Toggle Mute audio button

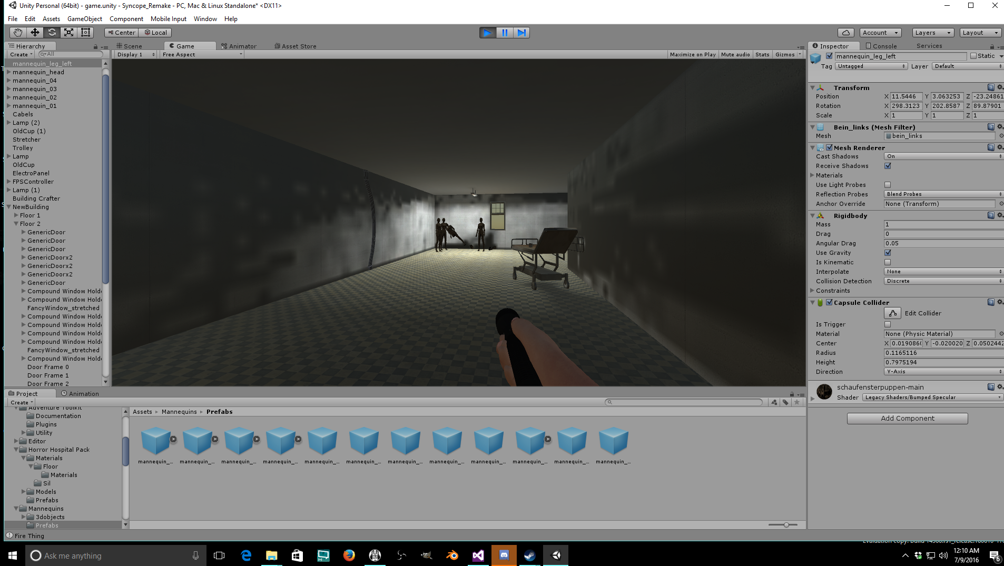pyautogui.click(x=735, y=55)
